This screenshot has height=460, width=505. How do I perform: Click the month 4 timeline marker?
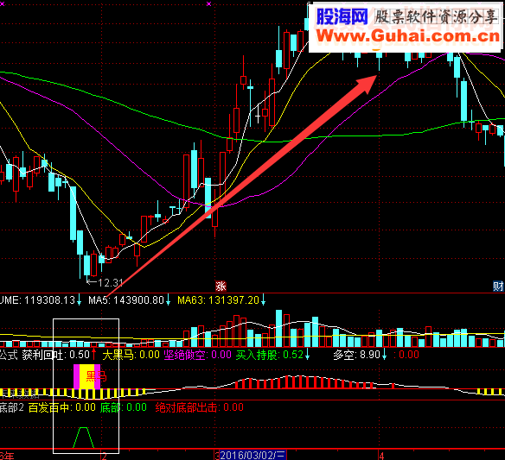point(381,456)
